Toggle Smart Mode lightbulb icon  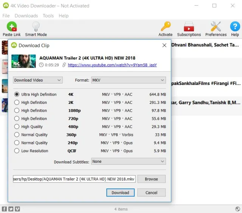[36, 27]
